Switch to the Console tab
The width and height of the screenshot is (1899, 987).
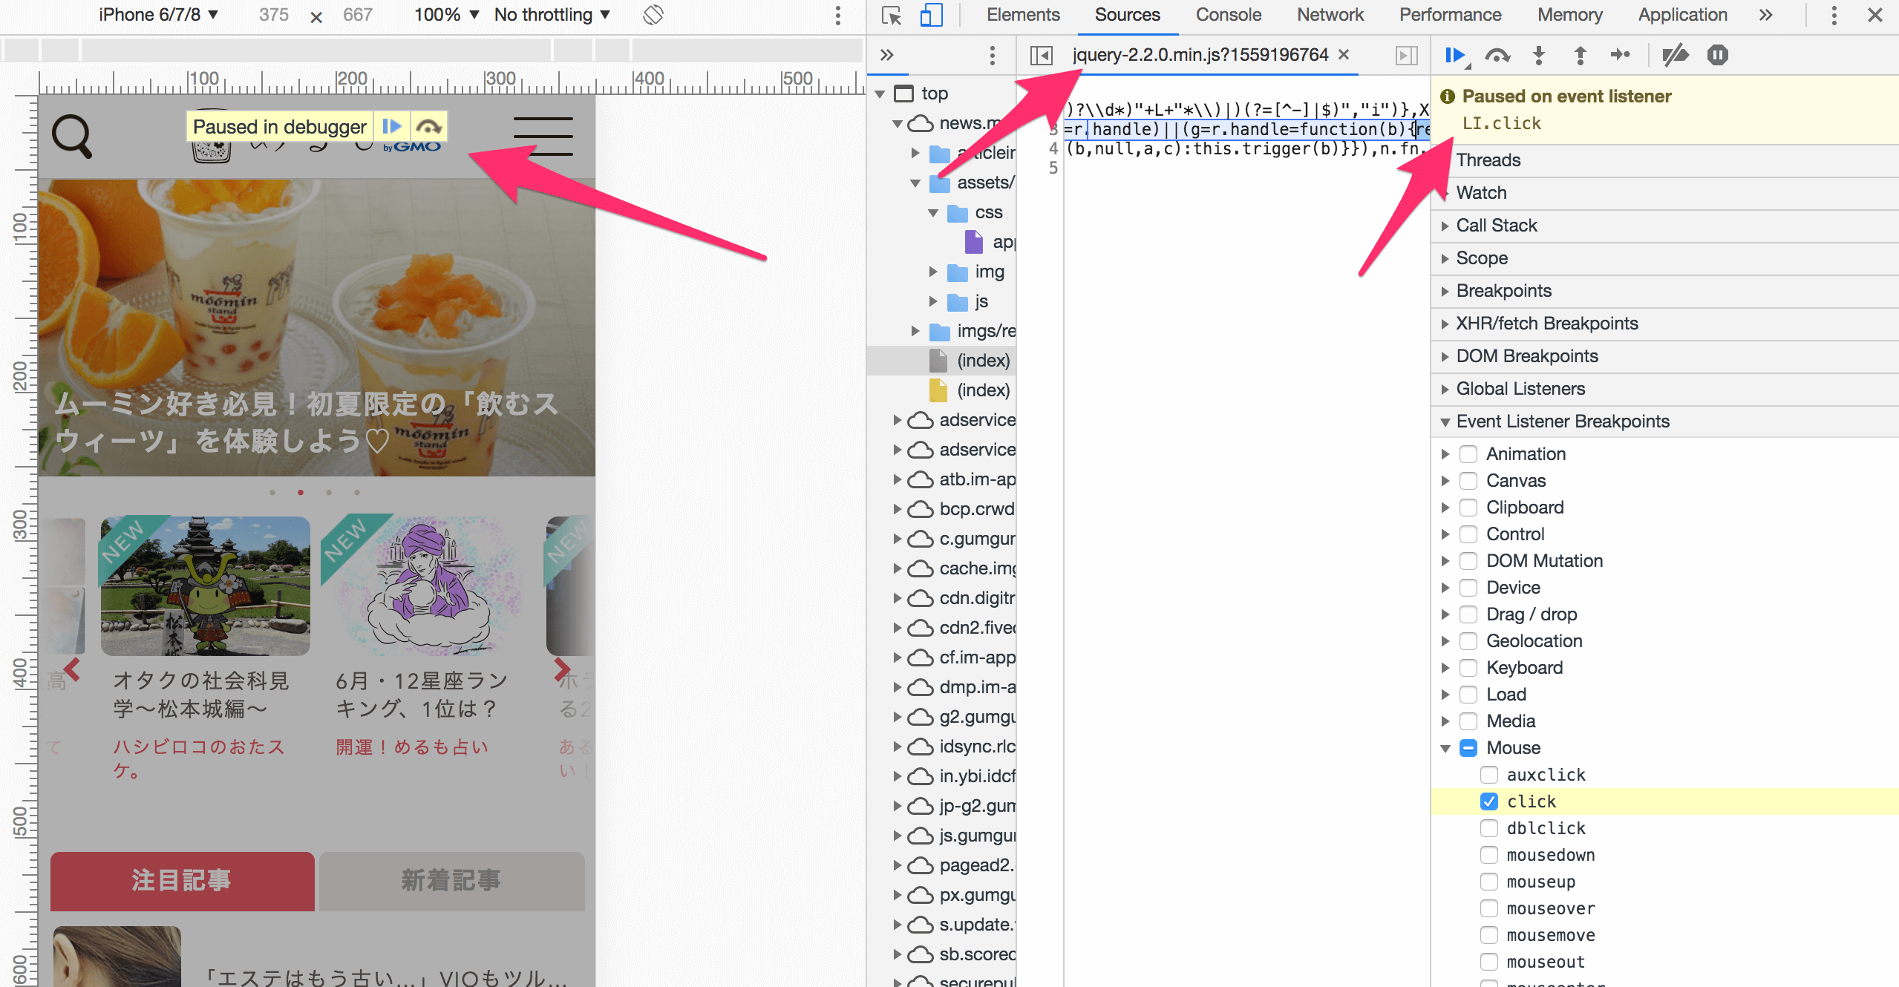pos(1228,15)
